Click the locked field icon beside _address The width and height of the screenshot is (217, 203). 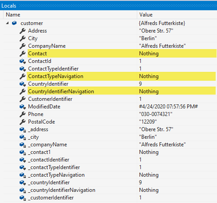[23, 129]
